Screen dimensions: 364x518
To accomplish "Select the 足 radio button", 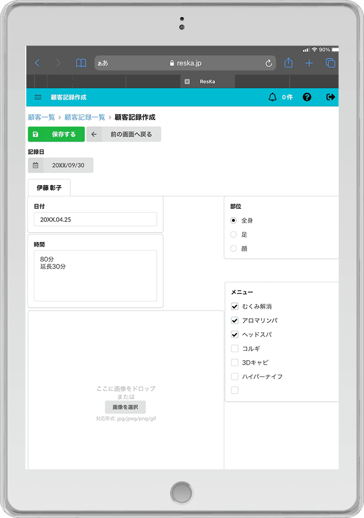I will point(234,235).
